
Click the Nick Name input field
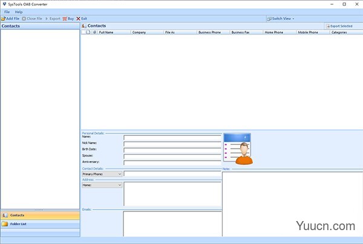(x=172, y=144)
